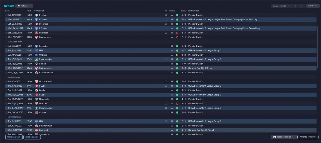The width and height of the screenshot is (321, 143).
Task: Click the Liverpool badge on 27/8/2022
Action: [x=36, y=33]
